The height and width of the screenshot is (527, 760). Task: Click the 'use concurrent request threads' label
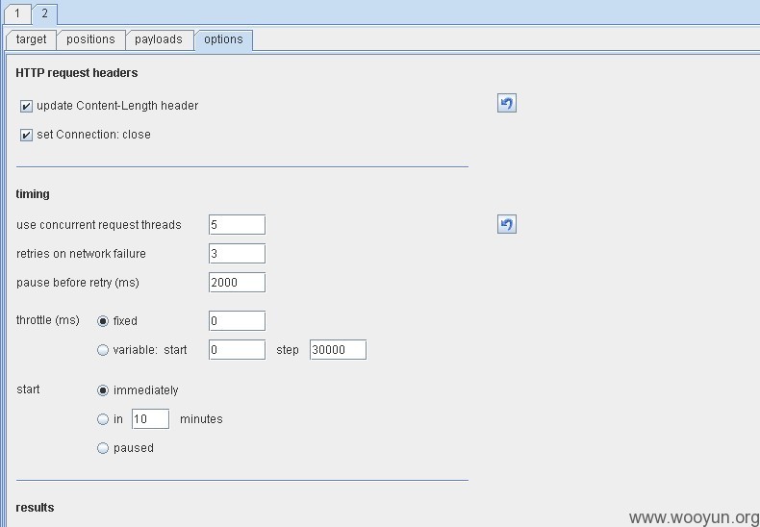99,225
